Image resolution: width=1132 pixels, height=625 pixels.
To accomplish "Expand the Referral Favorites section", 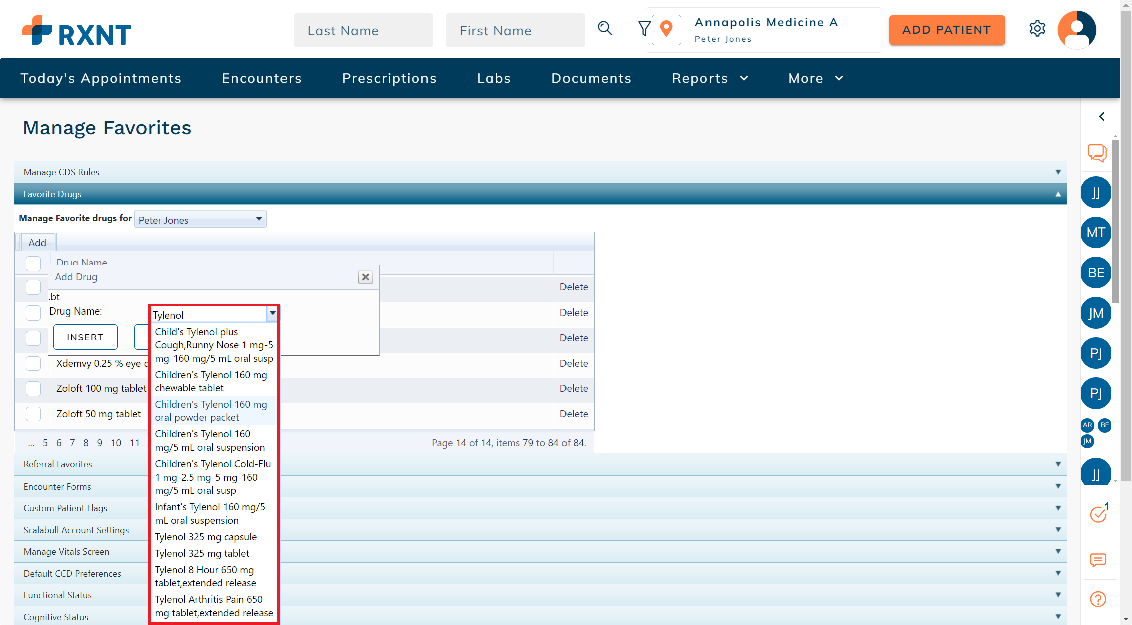I will click(x=540, y=464).
